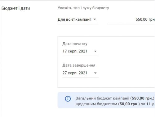Click the 'щоденним бюджетом' text in the banner
The height and width of the screenshot is (117, 155).
96,104
